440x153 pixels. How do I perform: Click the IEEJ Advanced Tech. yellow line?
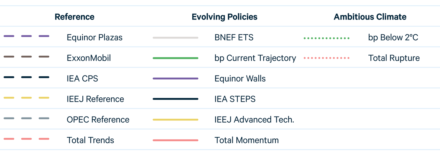point(175,120)
